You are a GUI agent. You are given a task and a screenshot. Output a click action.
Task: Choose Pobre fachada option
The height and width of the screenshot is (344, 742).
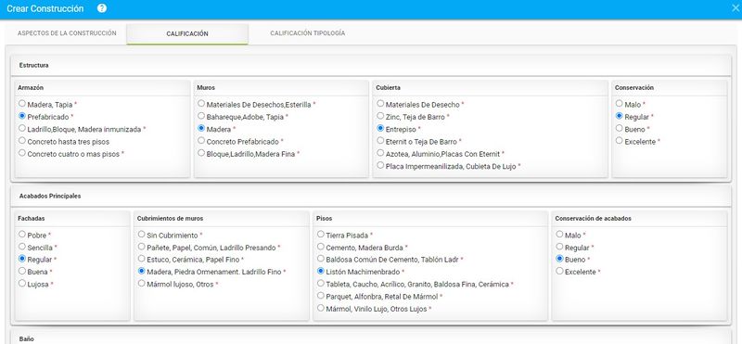(22, 234)
